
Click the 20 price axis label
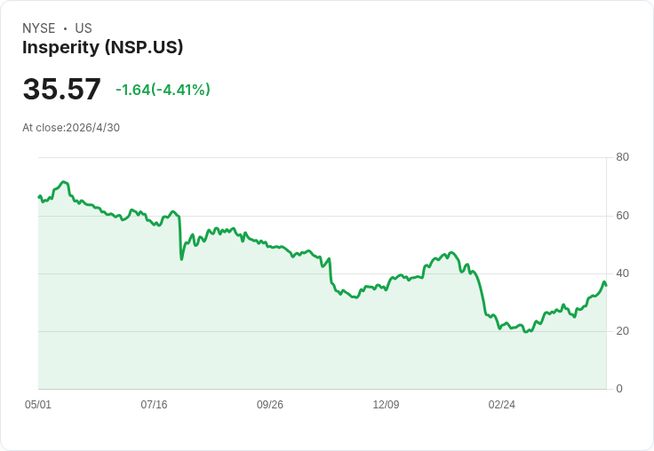pyautogui.click(x=622, y=331)
